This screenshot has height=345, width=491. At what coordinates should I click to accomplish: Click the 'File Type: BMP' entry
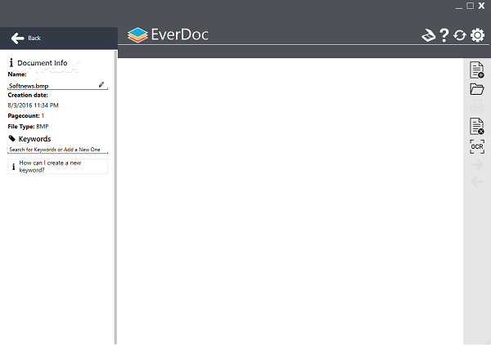click(28, 127)
